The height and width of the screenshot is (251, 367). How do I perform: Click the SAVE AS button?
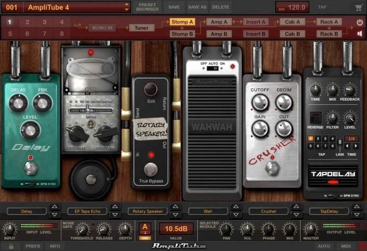pos(197,7)
